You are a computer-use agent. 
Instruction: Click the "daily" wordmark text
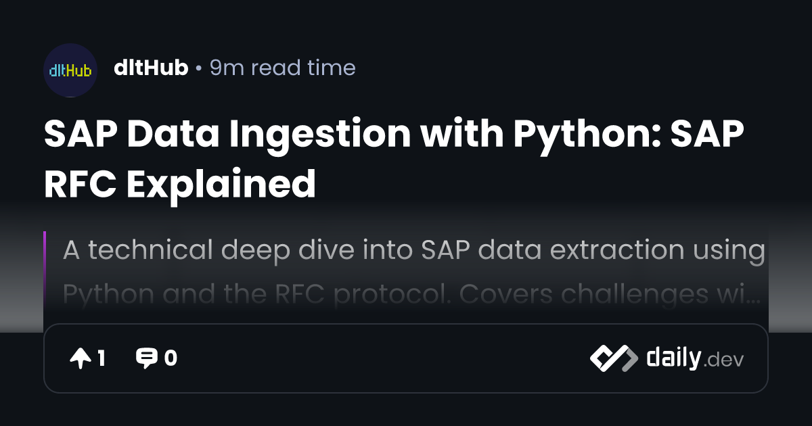point(673,358)
